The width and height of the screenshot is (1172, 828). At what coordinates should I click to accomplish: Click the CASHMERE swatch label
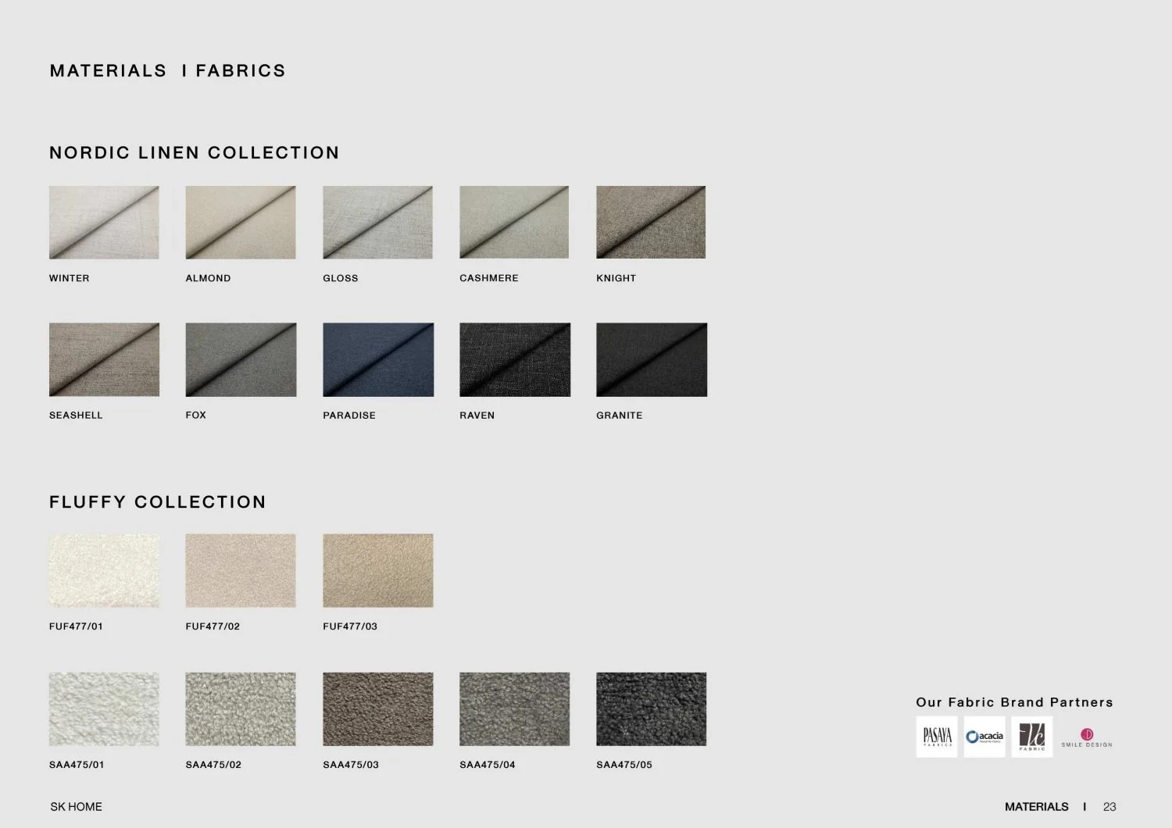click(489, 278)
